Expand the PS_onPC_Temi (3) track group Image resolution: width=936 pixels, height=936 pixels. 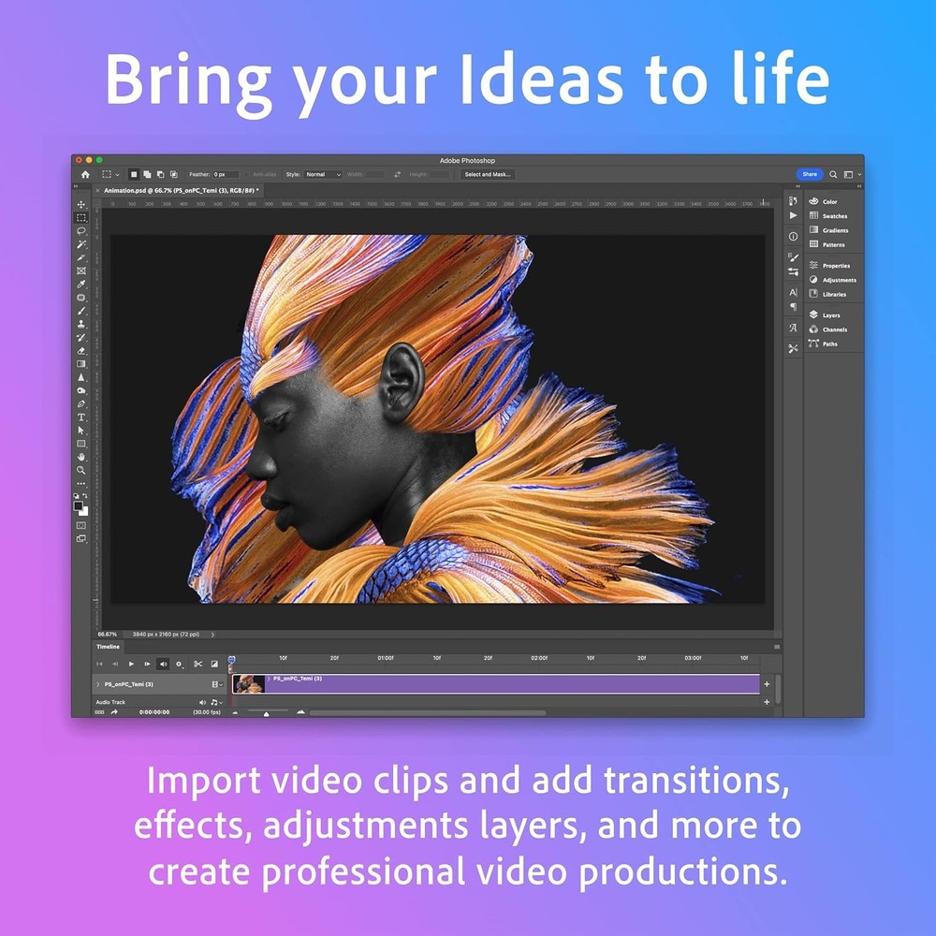click(98, 684)
